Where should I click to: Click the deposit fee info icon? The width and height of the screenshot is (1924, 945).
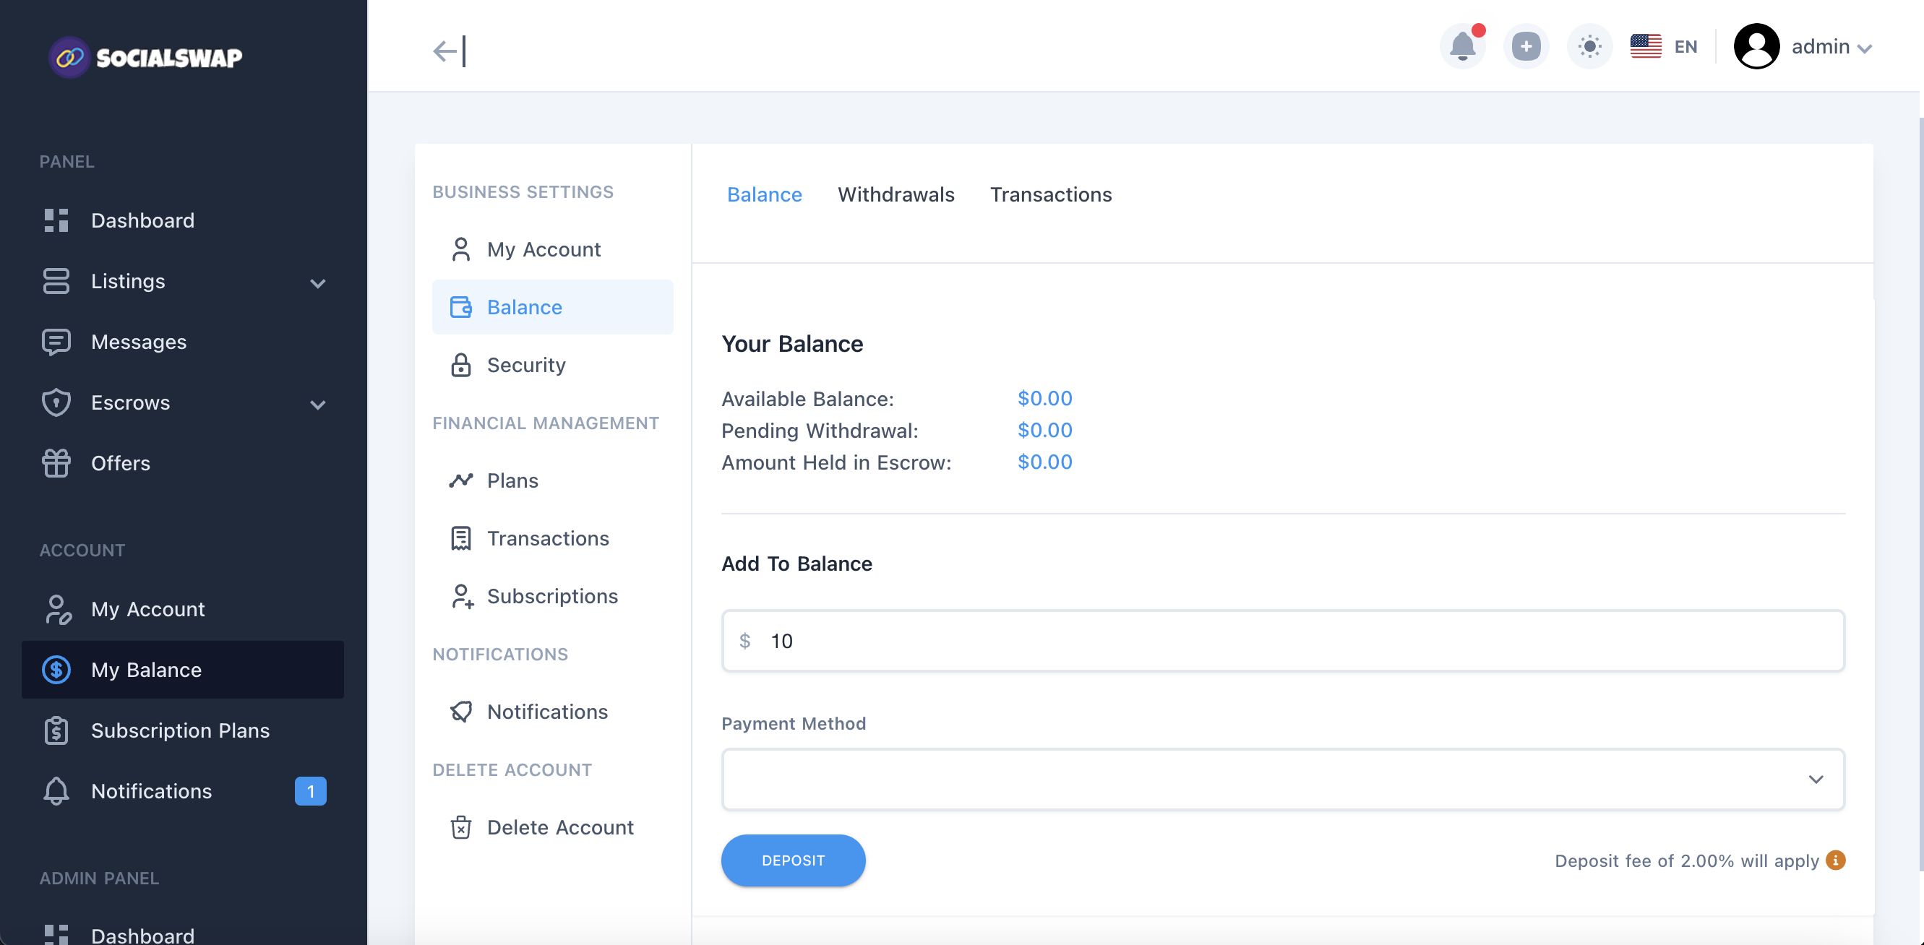[x=1835, y=860]
